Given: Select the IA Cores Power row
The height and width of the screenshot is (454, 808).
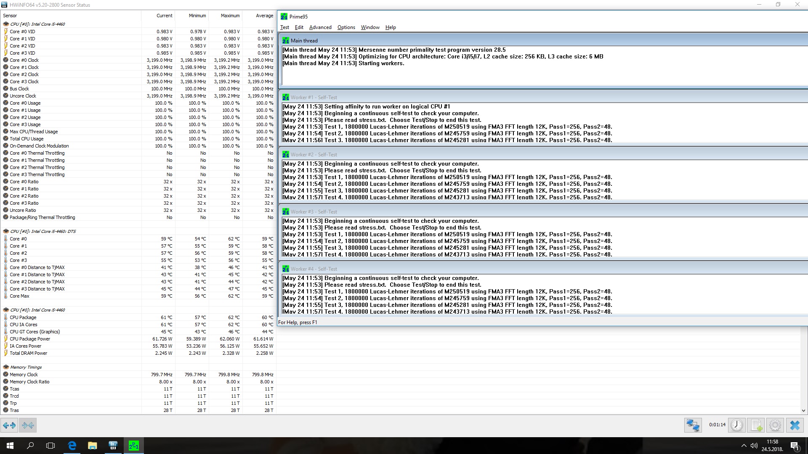Looking at the screenshot, I should (138, 346).
